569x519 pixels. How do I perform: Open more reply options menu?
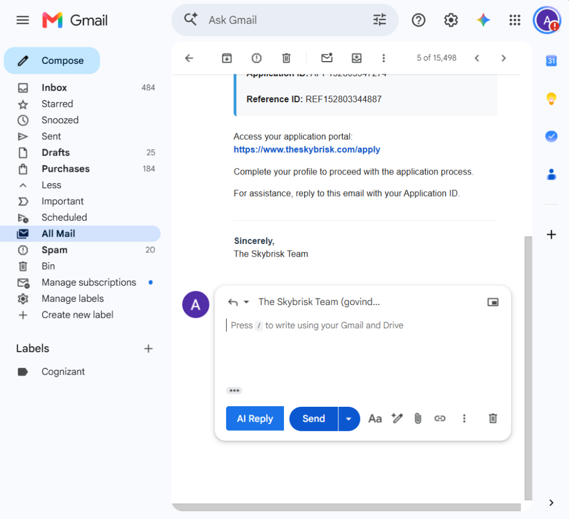click(x=464, y=418)
